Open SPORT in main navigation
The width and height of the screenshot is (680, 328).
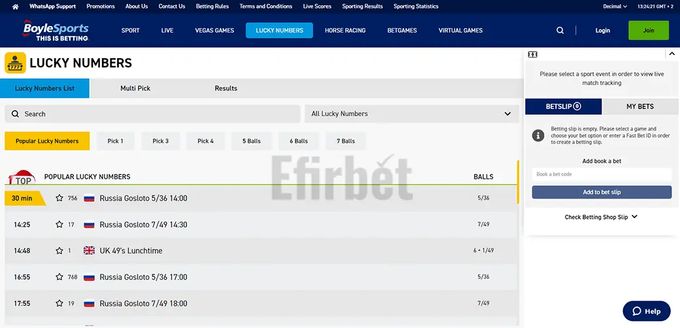131,30
